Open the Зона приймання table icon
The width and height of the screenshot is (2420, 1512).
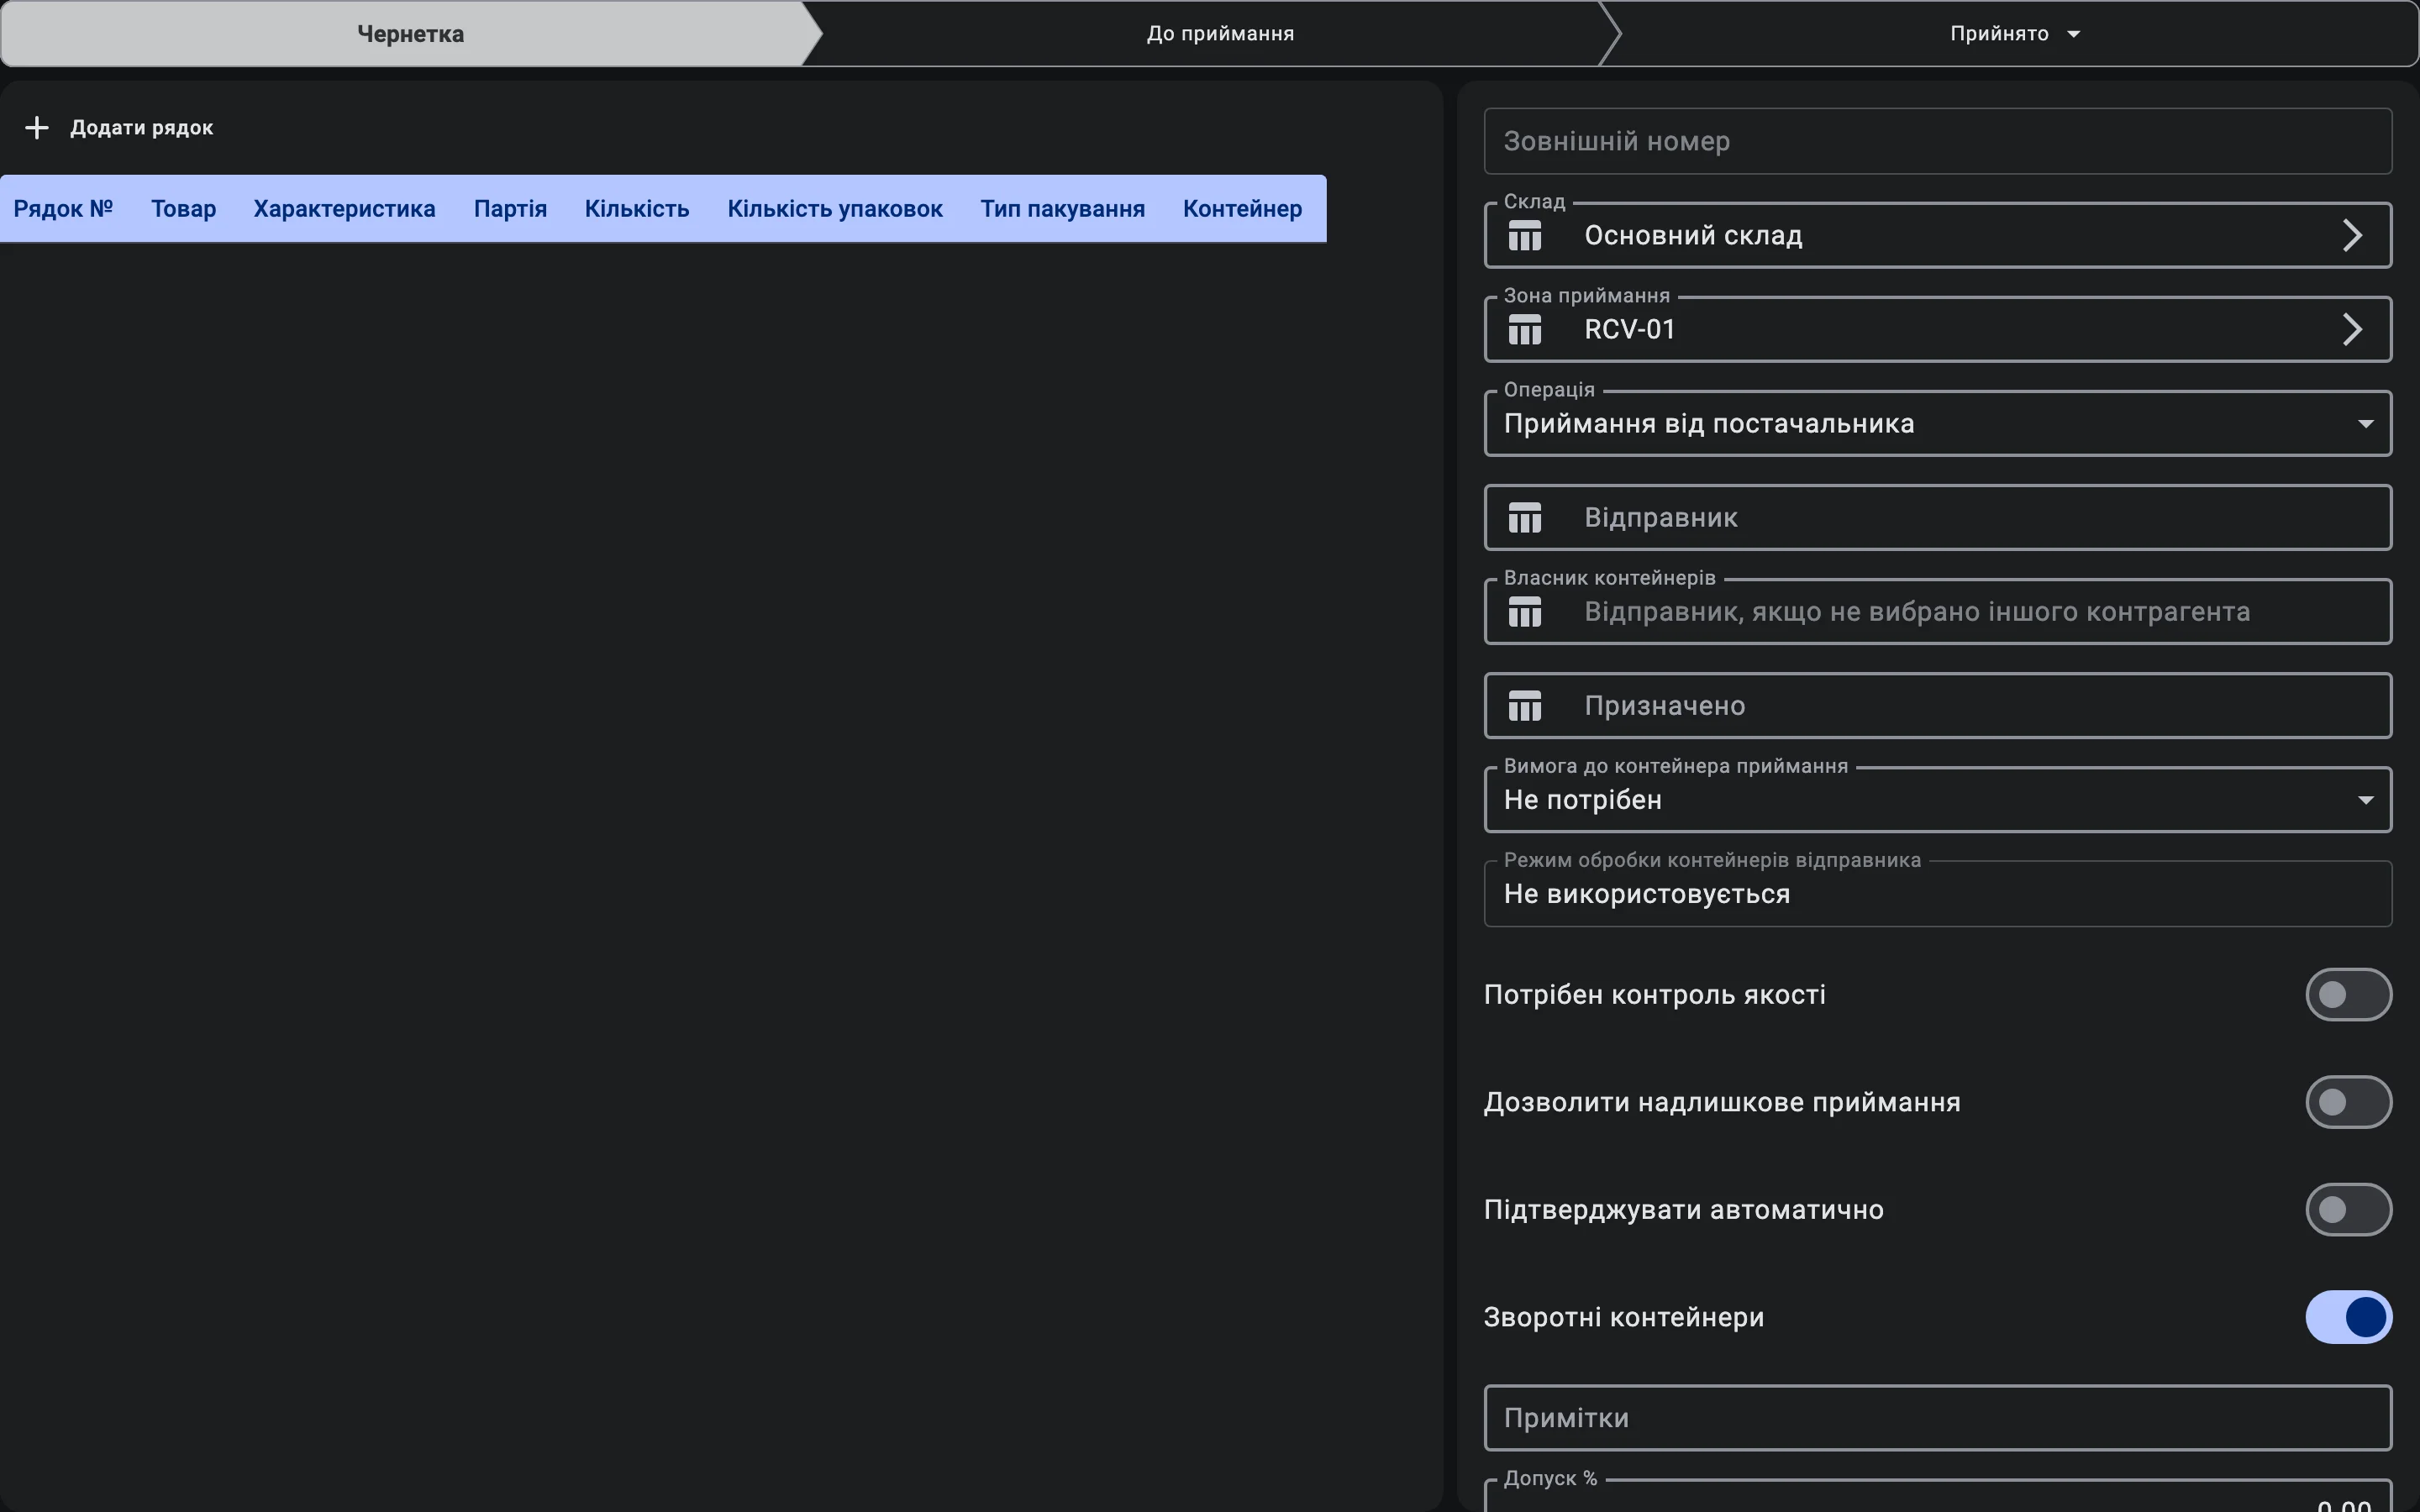1524,330
